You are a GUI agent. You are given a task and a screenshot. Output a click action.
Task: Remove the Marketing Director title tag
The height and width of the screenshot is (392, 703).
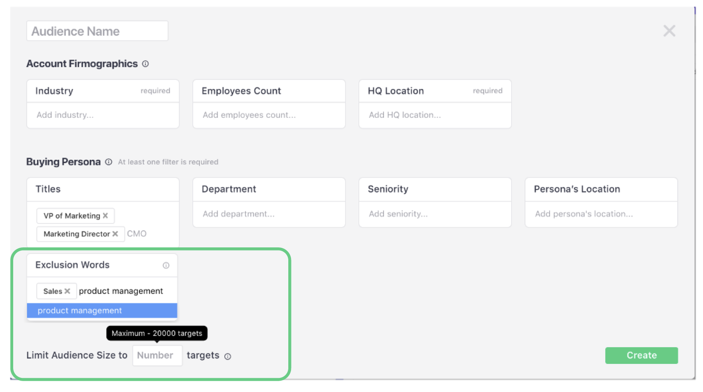coord(115,234)
